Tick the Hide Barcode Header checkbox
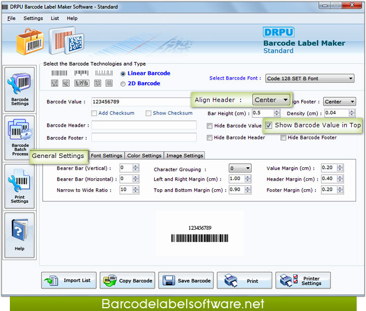Viewport: 366px width, 311px height. click(x=210, y=138)
